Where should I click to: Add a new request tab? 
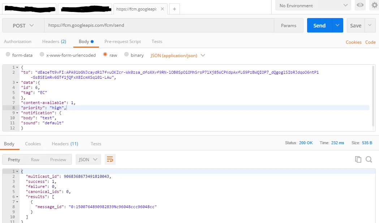(x=174, y=9)
